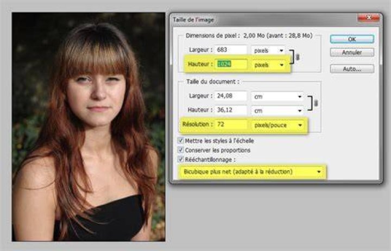The width and height of the screenshot is (391, 251).
Task: Click the Résolution field showing 72
Action: pyautogui.click(x=231, y=124)
